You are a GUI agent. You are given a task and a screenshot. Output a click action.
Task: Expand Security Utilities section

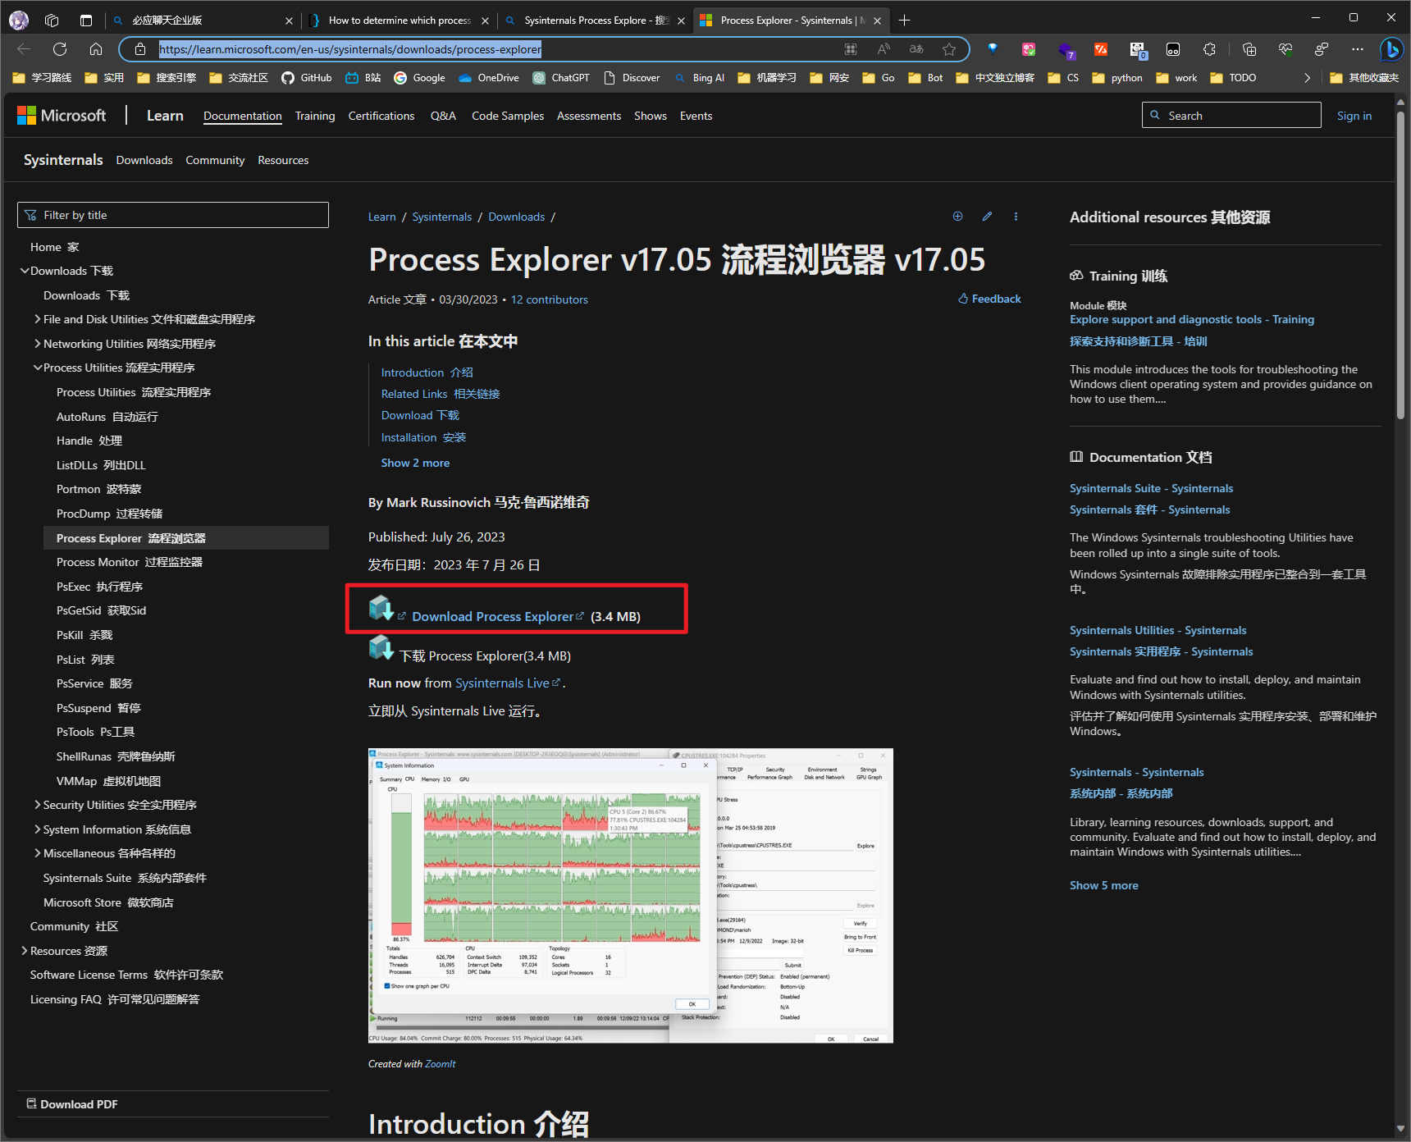(38, 805)
